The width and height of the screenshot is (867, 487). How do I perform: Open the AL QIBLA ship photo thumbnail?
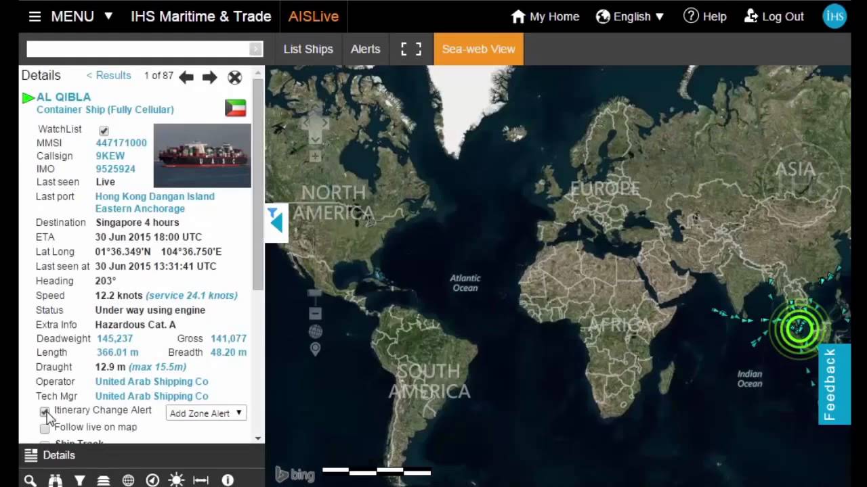202,156
